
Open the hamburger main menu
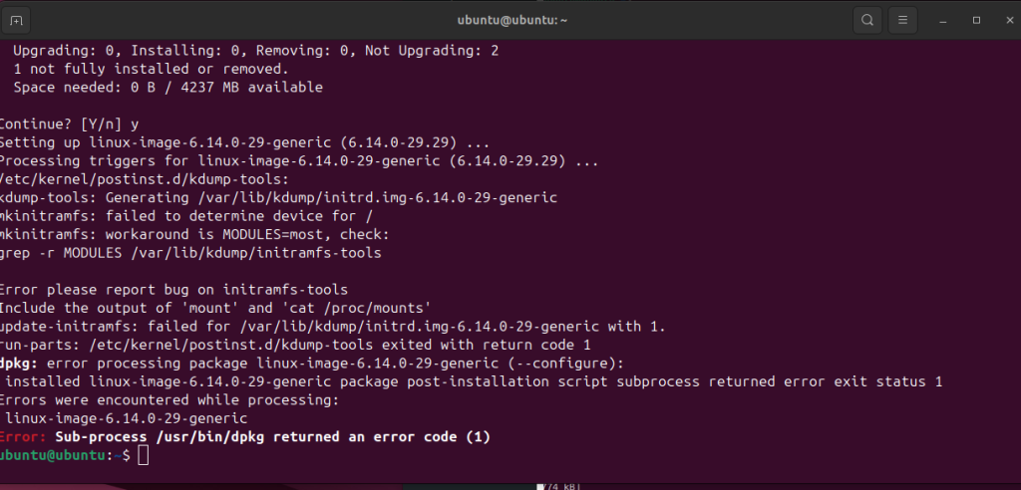click(901, 20)
